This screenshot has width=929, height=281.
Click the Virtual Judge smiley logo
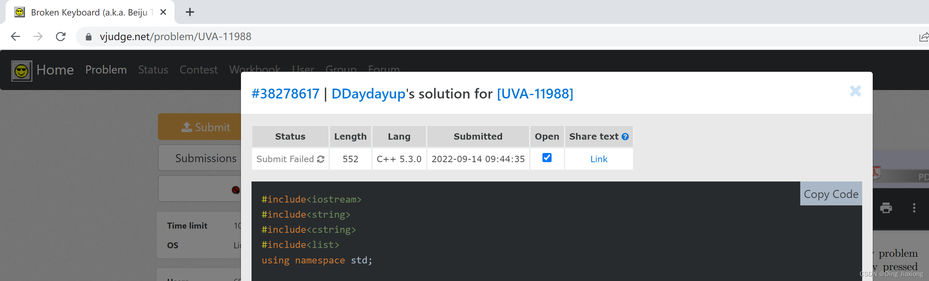click(x=21, y=71)
